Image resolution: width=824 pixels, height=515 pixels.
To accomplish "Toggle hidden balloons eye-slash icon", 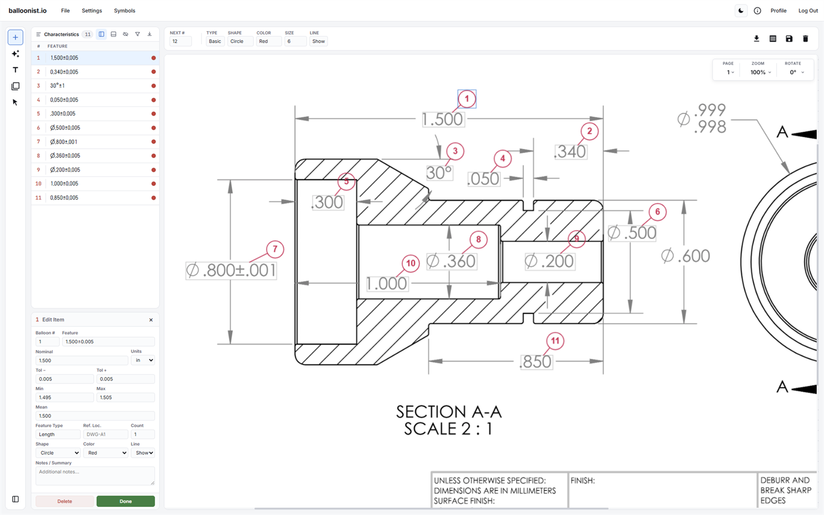I will (125, 34).
